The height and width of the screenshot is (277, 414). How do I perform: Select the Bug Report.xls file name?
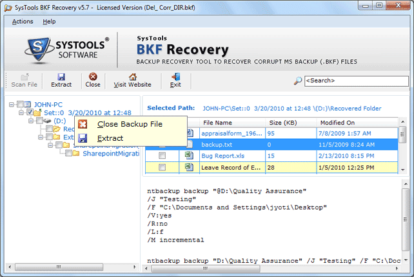pyautogui.click(x=223, y=156)
